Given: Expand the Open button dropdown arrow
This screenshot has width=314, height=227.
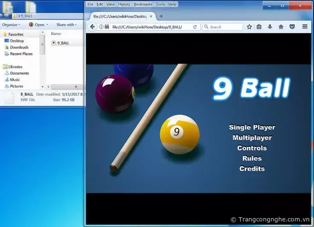Looking at the screenshot, I should (47, 25).
